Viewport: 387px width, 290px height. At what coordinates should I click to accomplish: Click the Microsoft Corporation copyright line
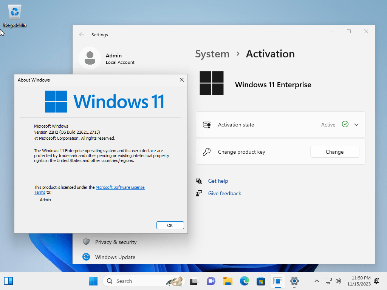pyautogui.click(x=75, y=138)
